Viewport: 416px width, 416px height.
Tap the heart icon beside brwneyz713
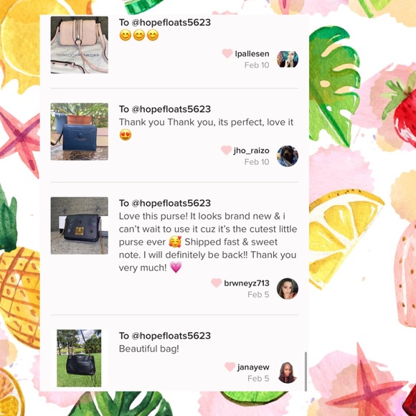(216, 283)
